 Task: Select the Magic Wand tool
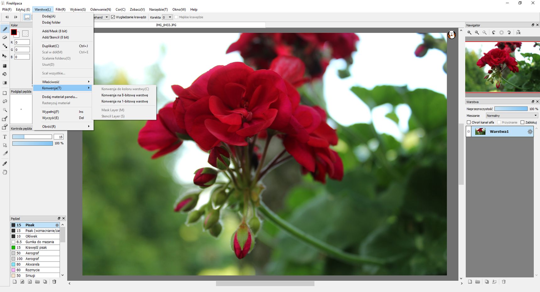tap(5, 110)
